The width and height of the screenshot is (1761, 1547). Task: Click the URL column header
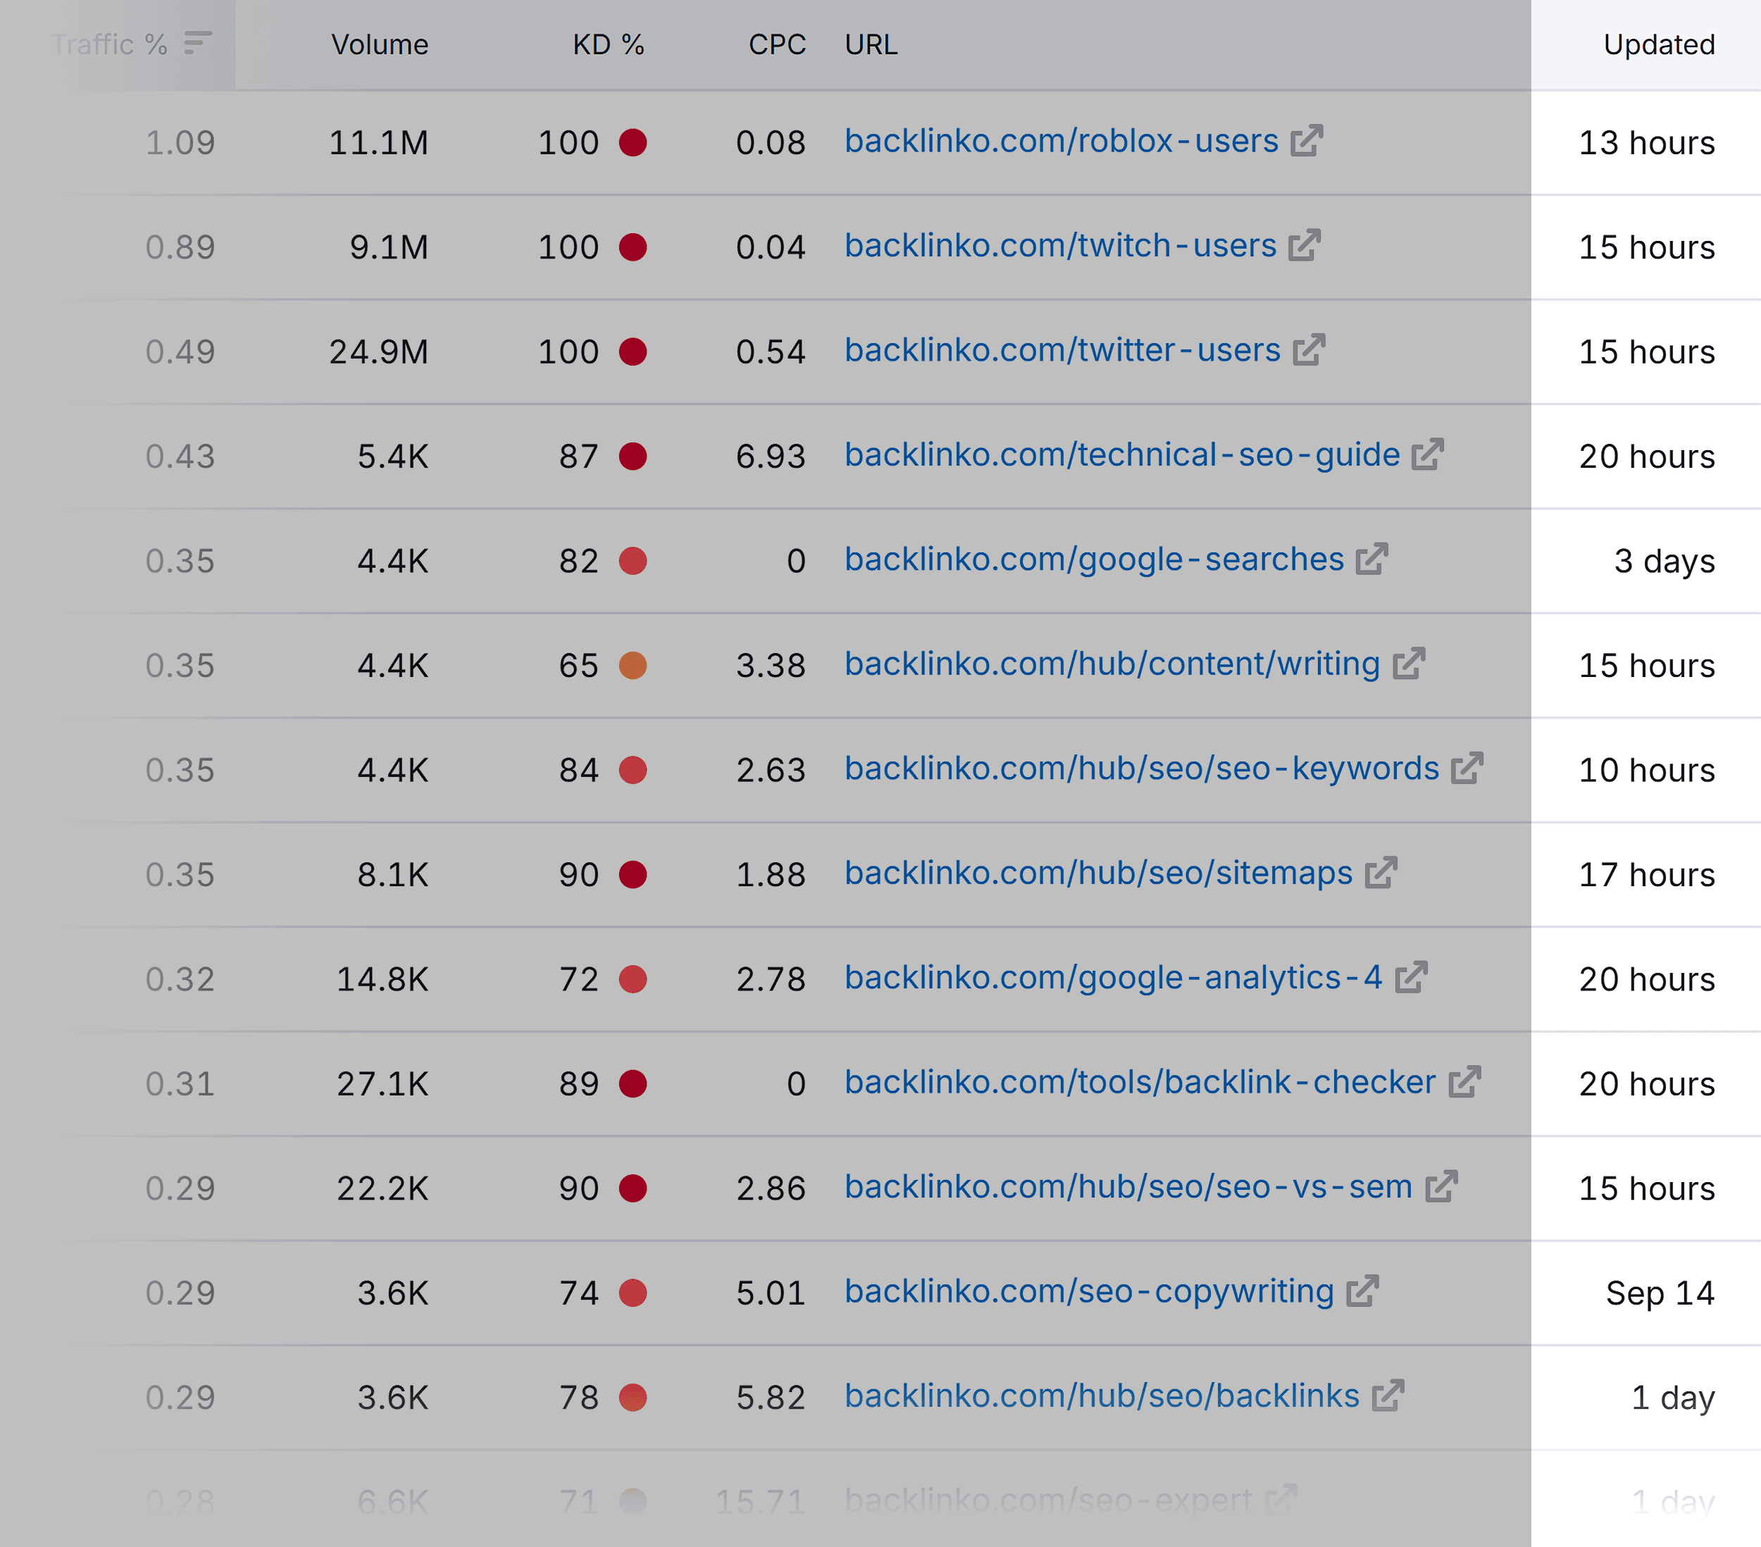click(x=871, y=44)
